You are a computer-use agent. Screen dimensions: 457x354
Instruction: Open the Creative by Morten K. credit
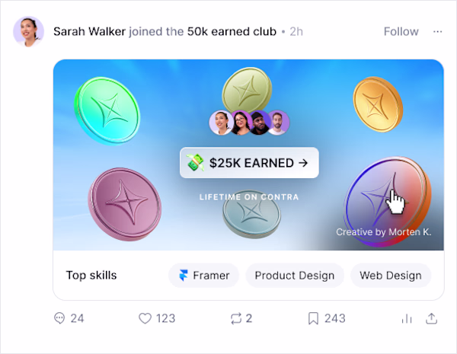point(384,232)
